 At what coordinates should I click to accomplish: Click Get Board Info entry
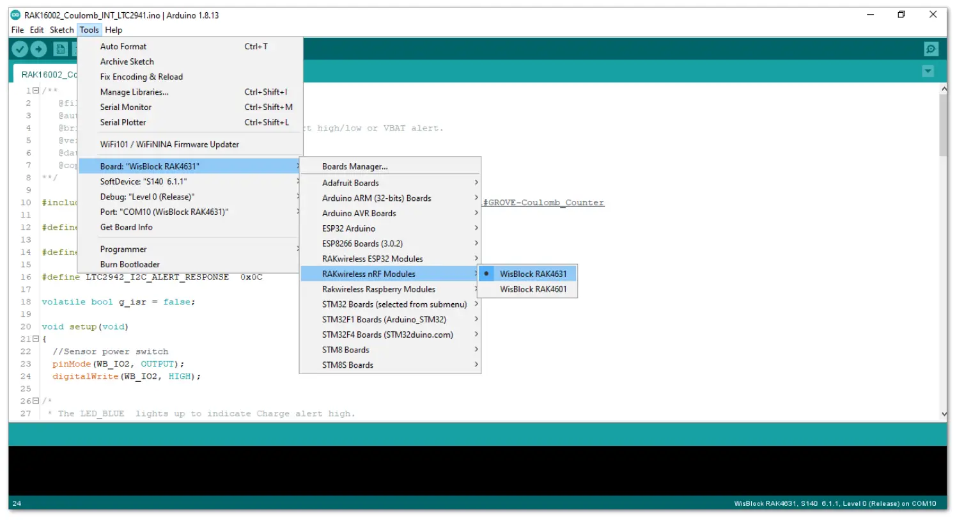[x=190, y=228]
